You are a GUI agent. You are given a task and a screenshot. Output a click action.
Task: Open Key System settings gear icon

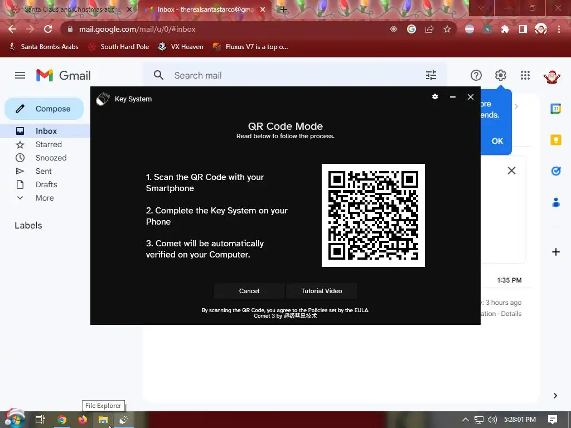pyautogui.click(x=435, y=96)
